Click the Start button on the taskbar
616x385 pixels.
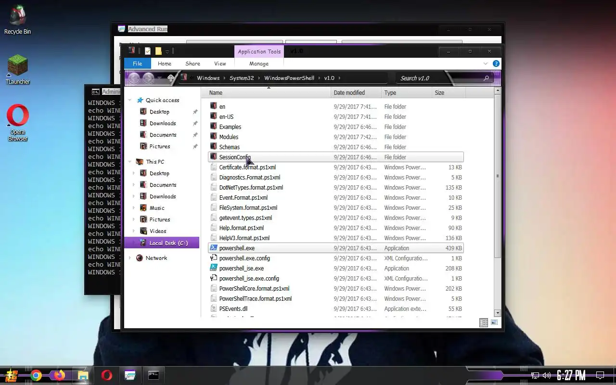tap(11, 375)
